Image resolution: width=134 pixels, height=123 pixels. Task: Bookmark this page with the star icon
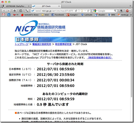pyautogui.click(x=79, y=11)
